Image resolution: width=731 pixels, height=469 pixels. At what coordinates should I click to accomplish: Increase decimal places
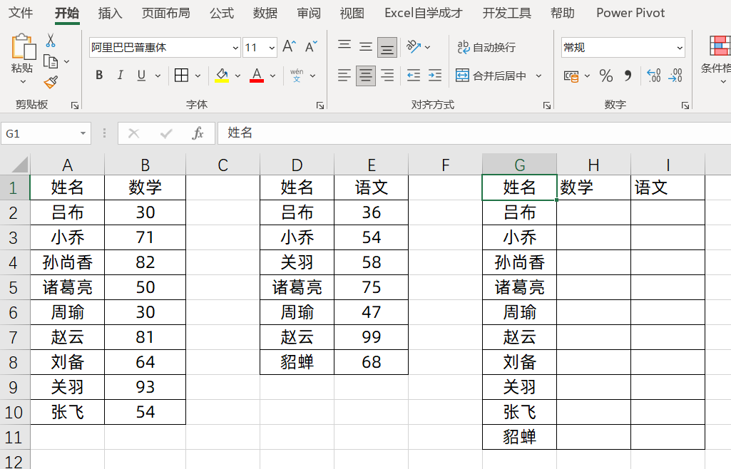653,76
